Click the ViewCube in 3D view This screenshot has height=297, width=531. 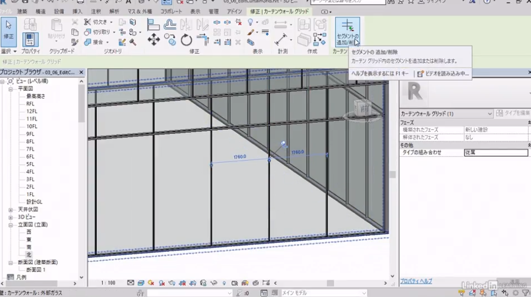(363, 109)
